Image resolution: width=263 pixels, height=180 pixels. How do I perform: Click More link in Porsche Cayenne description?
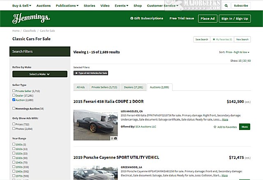tap(225, 175)
